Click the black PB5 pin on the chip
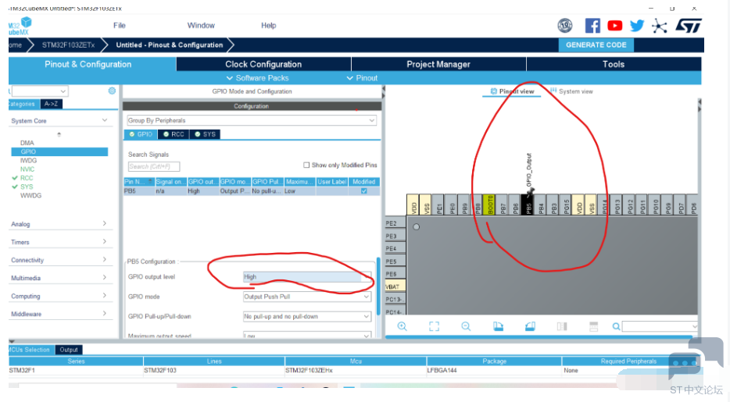 (x=528, y=205)
